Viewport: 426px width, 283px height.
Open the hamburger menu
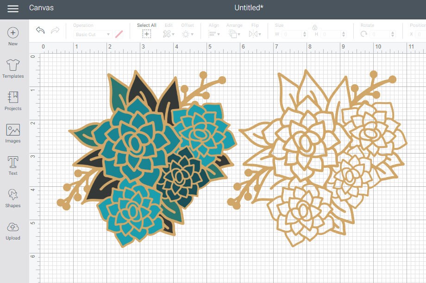[13, 8]
